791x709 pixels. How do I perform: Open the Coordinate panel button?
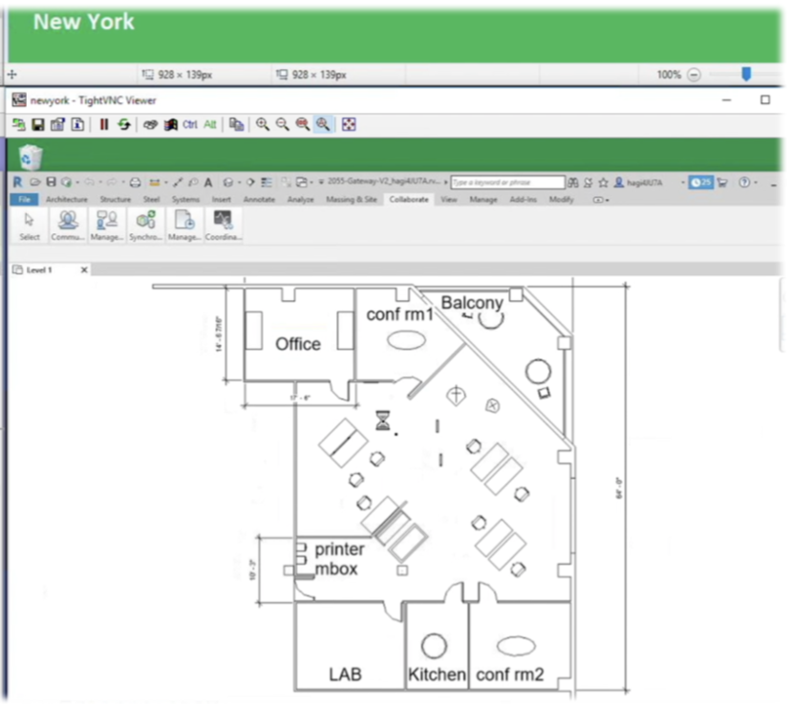(223, 226)
